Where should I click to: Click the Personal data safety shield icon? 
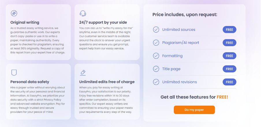click(14, 72)
